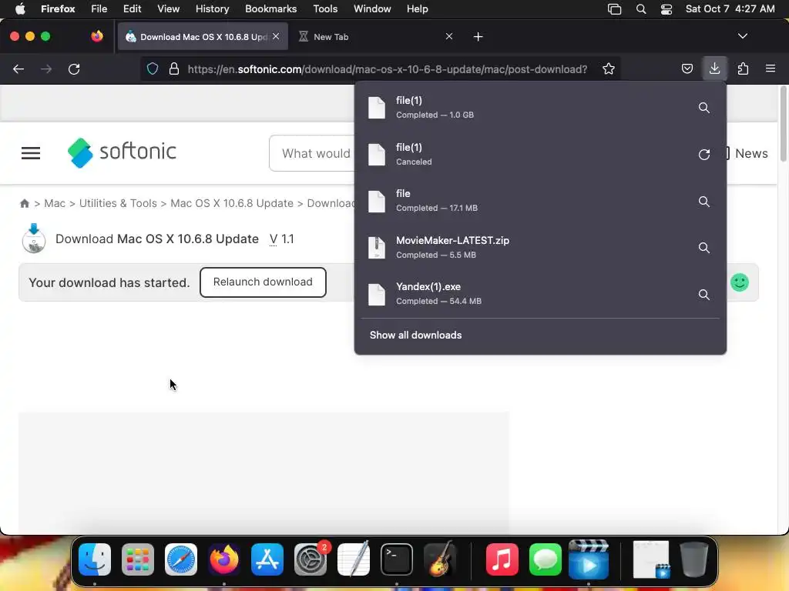Open Launchpad from the Dock

(x=138, y=559)
